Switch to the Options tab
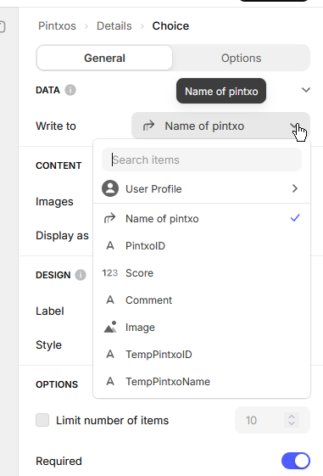 pos(241,58)
